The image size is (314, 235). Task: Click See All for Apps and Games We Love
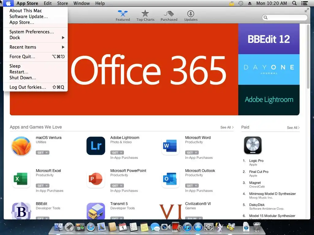pos(227,127)
